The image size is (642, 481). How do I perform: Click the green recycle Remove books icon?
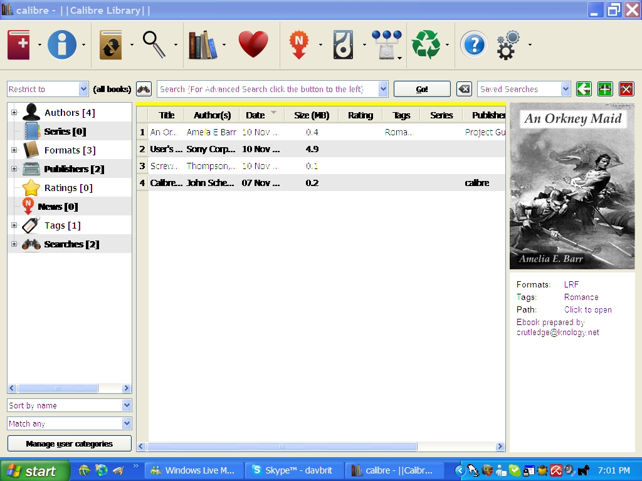[x=426, y=44]
